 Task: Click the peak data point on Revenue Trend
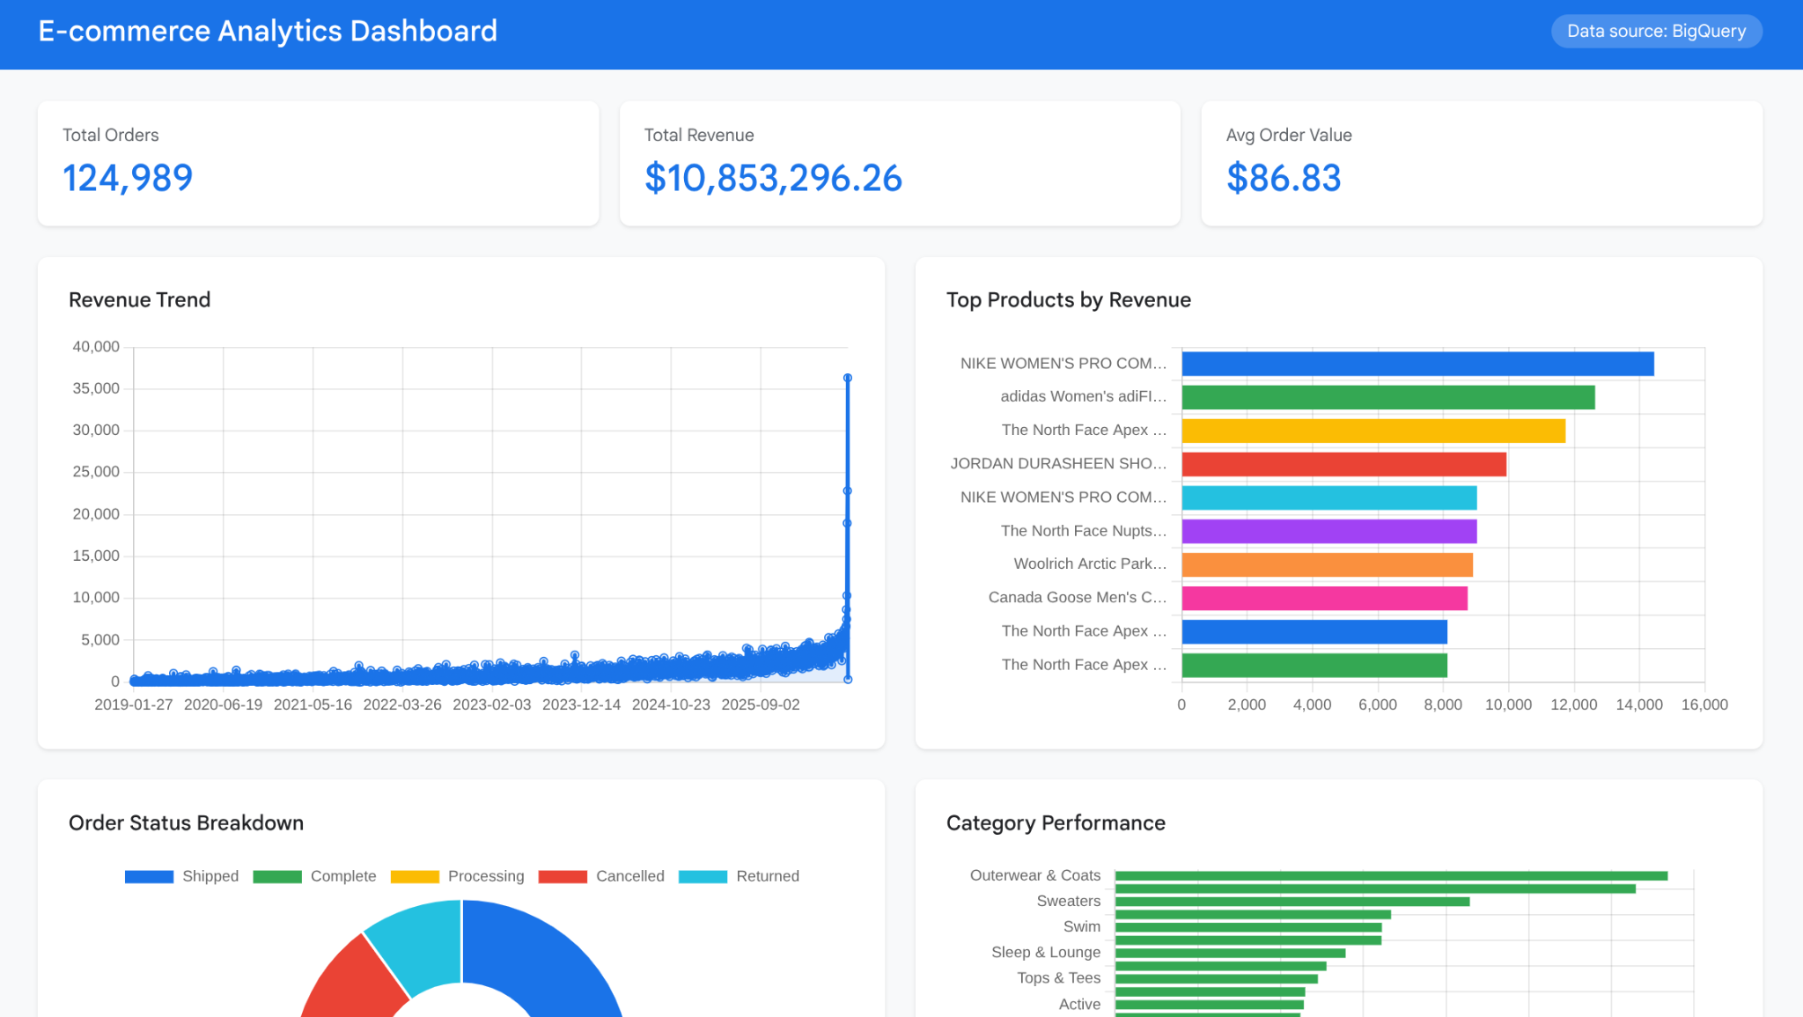(x=848, y=378)
